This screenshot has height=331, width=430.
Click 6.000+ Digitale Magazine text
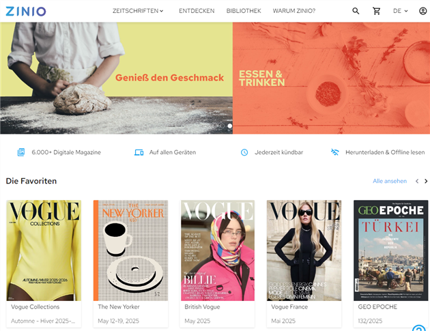pos(66,152)
